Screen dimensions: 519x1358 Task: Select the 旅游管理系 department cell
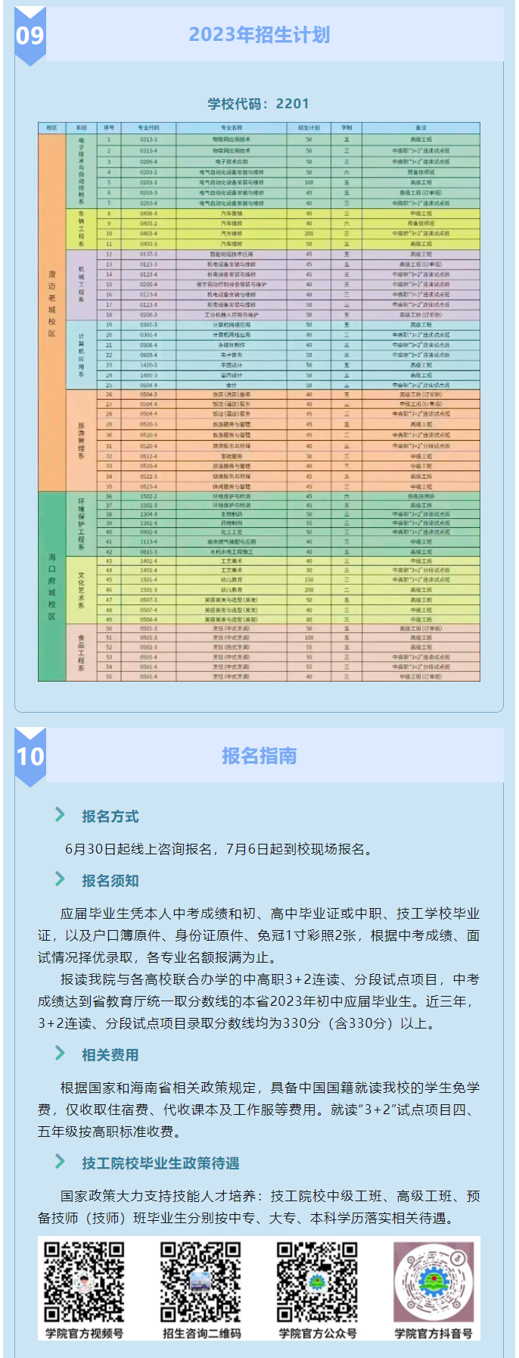[82, 440]
